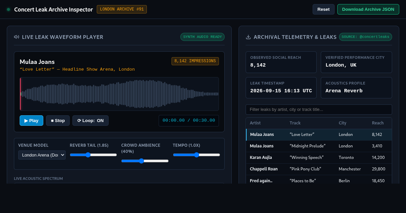Open the Venue Model dropdown
The height and width of the screenshot is (213, 406).
tap(42, 155)
